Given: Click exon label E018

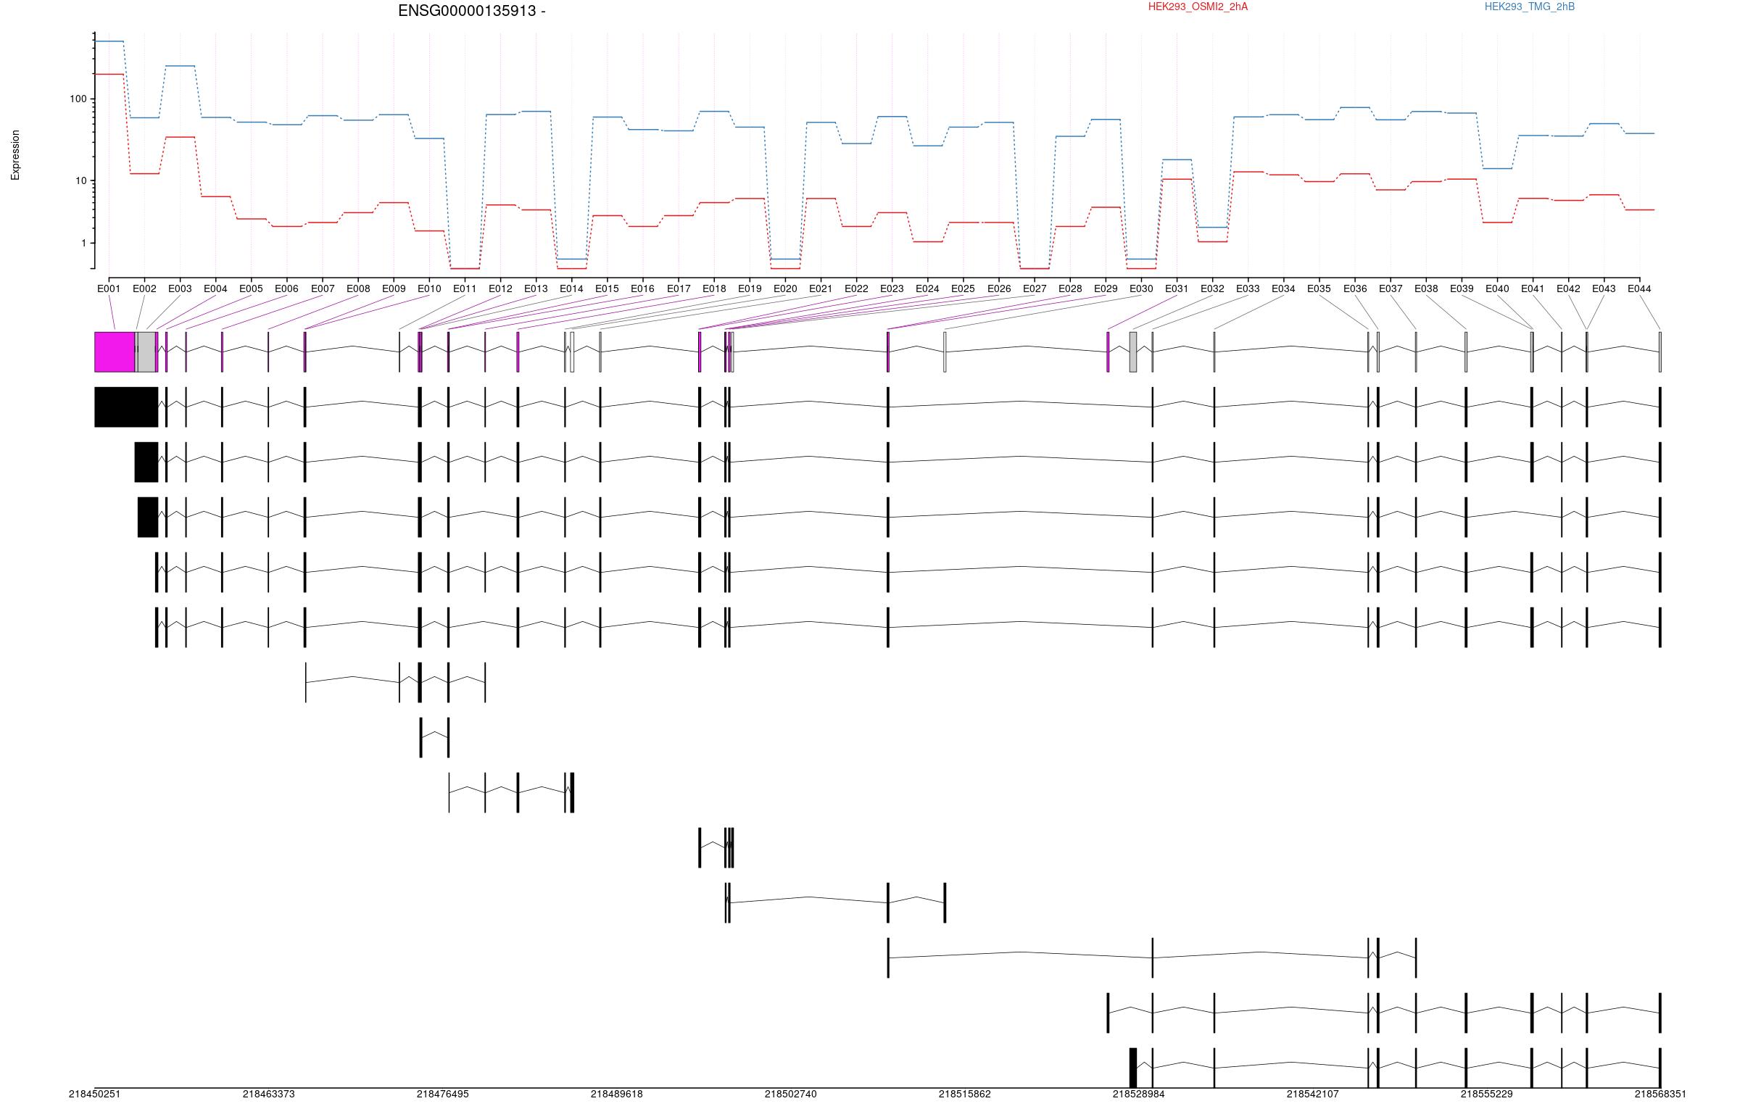Looking at the screenshot, I should pyautogui.click(x=714, y=288).
